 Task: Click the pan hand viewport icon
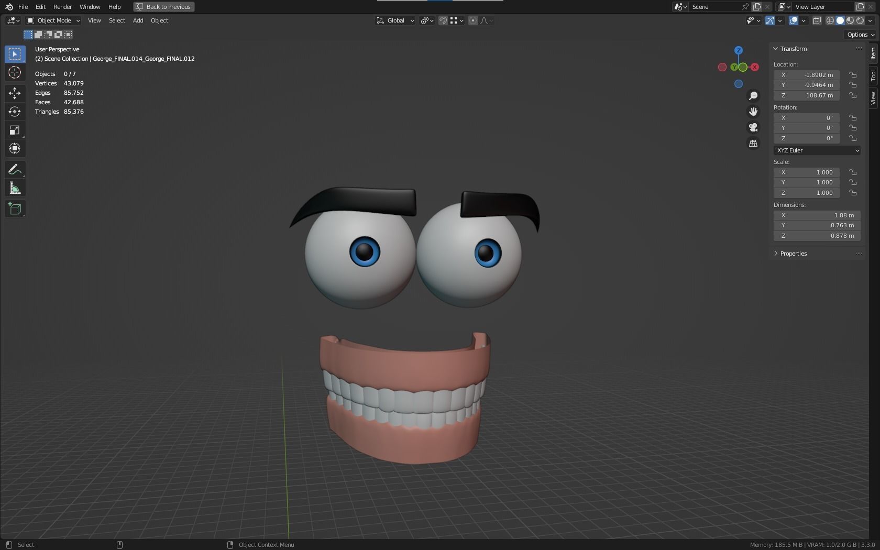tap(753, 112)
